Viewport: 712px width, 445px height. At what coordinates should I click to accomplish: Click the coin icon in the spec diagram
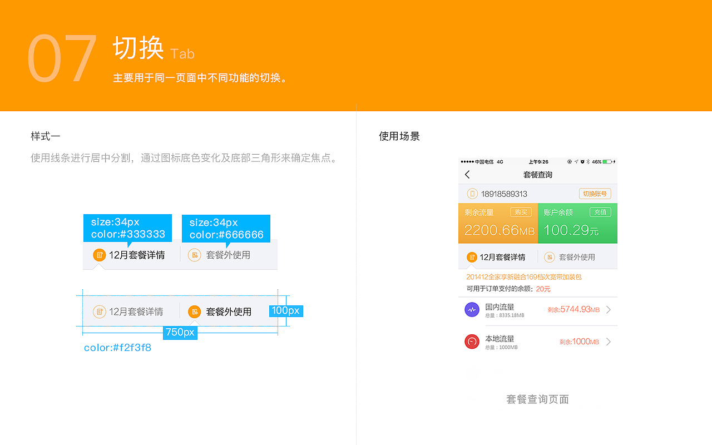click(100, 254)
